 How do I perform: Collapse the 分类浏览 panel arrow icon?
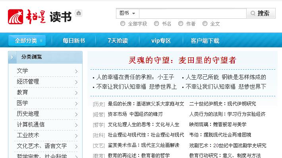click(12, 57)
